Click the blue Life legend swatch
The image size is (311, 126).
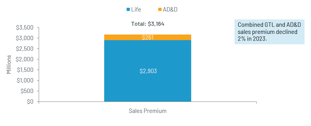pos(128,9)
